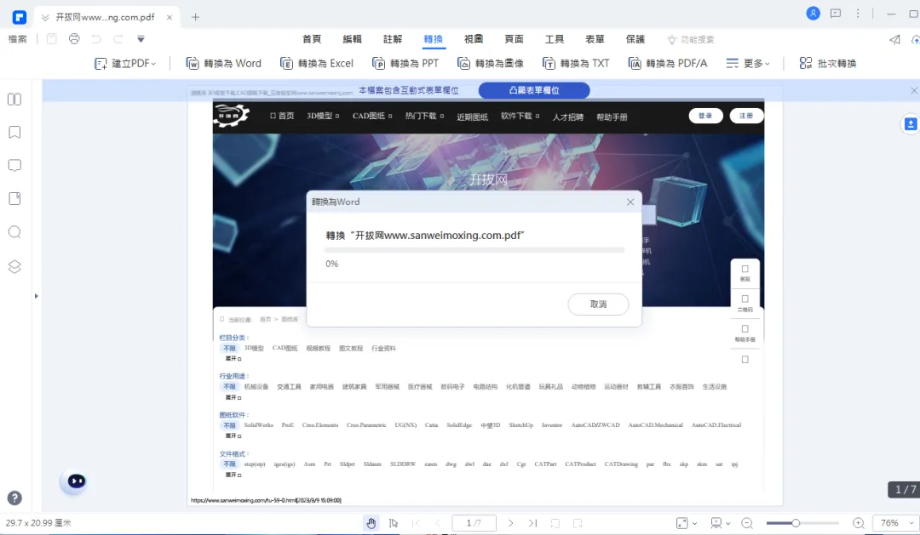Open the thumbnails panel icon in left sidebar
This screenshot has width=920, height=535.
pyautogui.click(x=14, y=99)
